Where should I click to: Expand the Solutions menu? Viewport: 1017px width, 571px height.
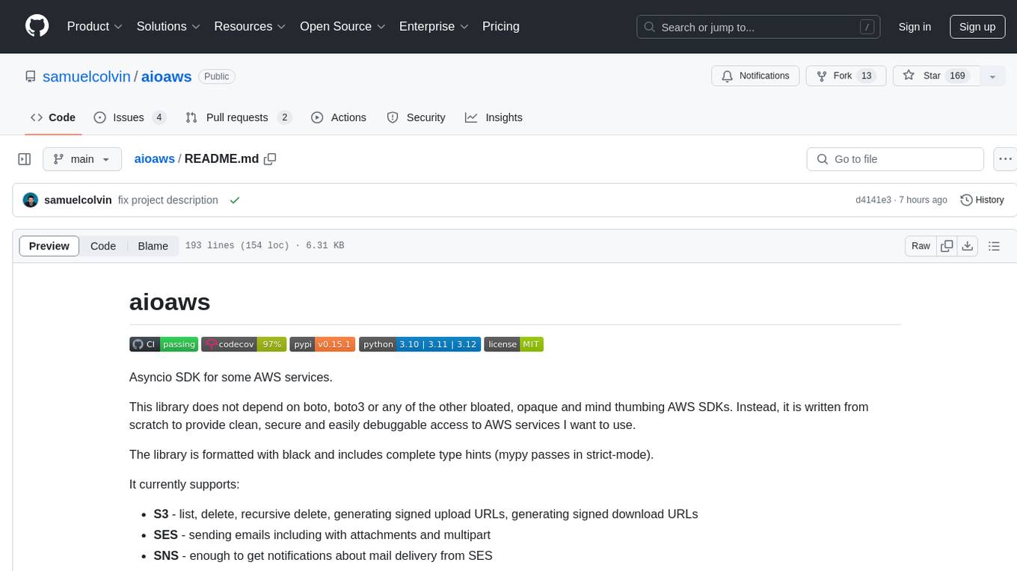coord(168,26)
